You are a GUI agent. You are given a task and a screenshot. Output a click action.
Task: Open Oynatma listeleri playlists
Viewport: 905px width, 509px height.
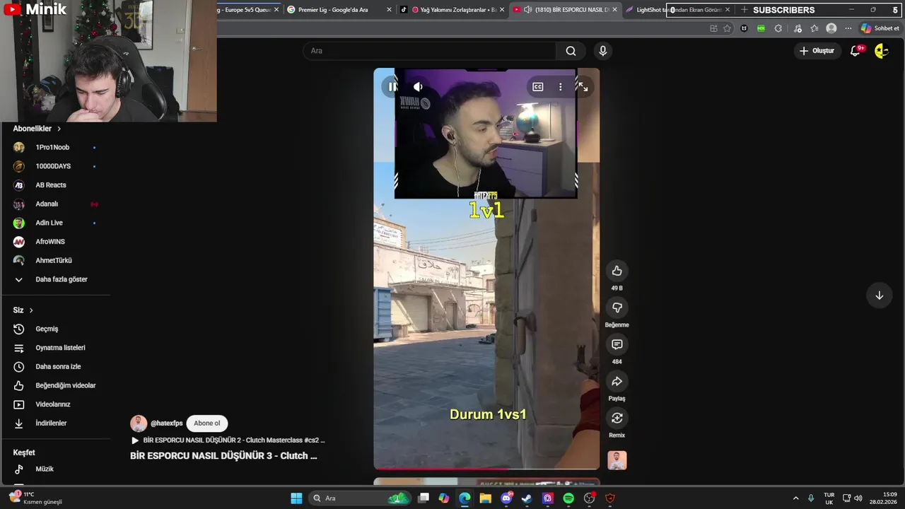point(55,348)
